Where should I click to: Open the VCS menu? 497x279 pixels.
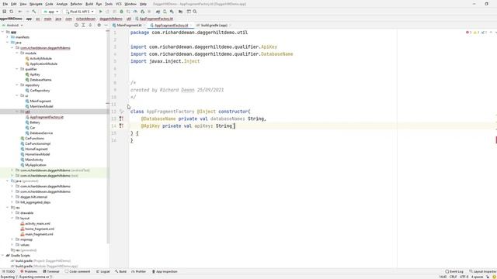pyautogui.click(x=119, y=4)
